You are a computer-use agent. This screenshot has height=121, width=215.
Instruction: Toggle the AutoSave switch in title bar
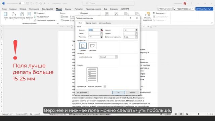pos(21,3)
